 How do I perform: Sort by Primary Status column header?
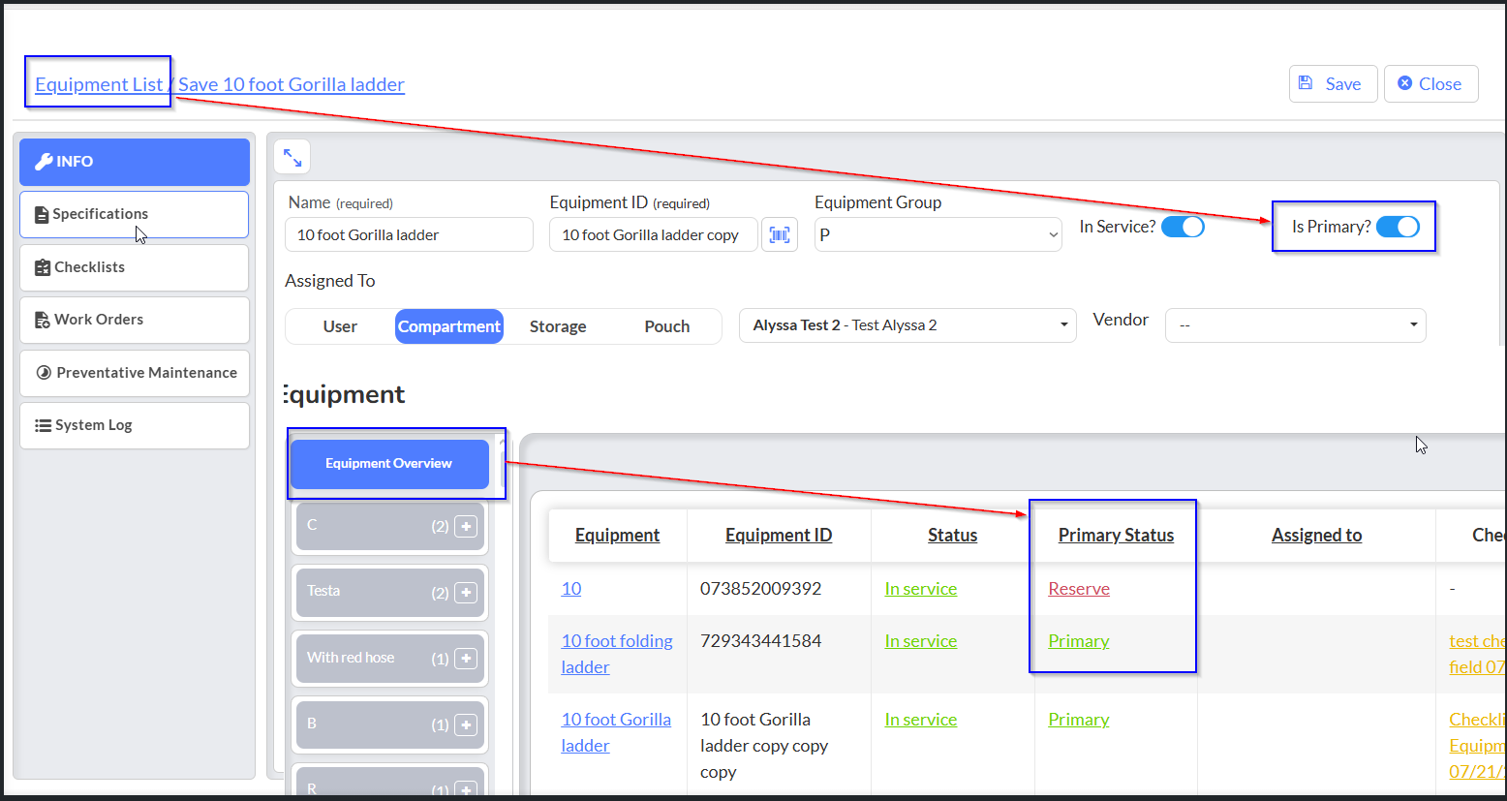[x=1116, y=535]
